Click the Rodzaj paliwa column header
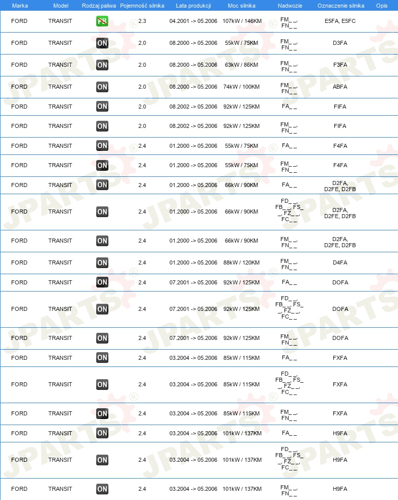The height and width of the screenshot is (500, 398). tap(99, 6)
